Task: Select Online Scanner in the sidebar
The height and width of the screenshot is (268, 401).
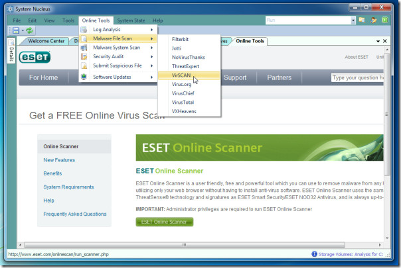Action: (x=74, y=146)
